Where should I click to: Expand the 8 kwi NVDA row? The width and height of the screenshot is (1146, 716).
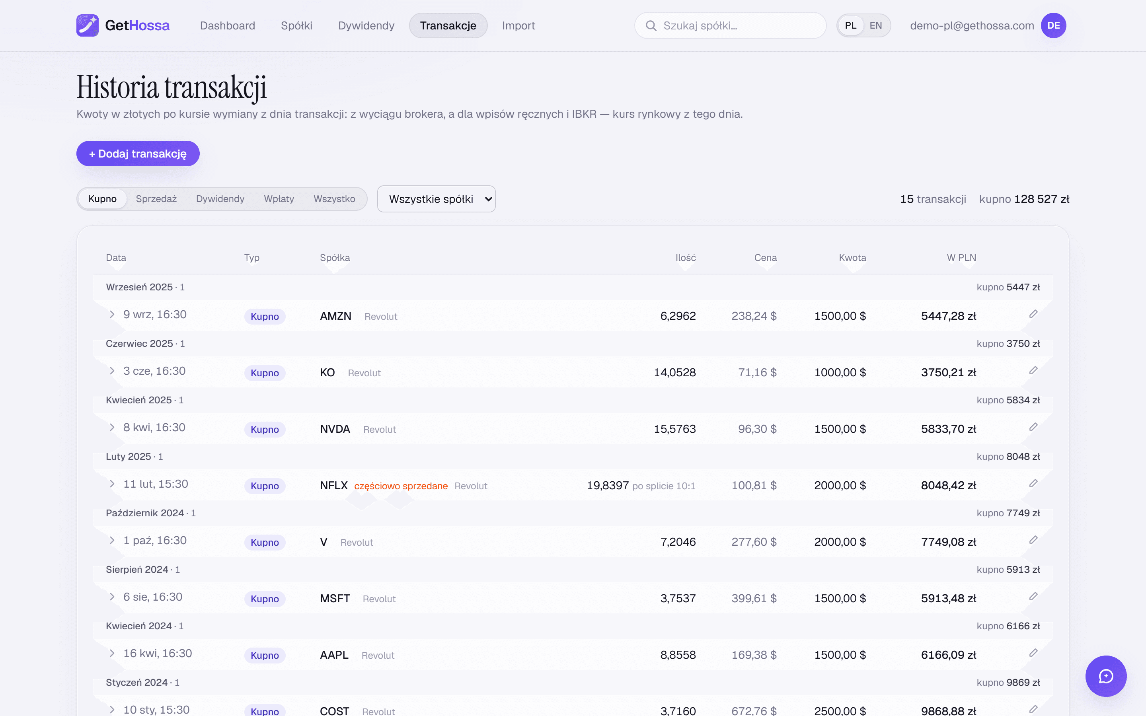click(112, 427)
